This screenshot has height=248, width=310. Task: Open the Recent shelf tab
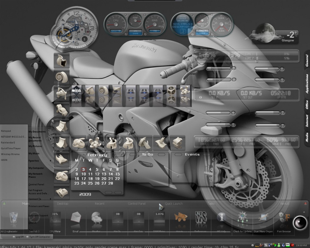coord(99,203)
